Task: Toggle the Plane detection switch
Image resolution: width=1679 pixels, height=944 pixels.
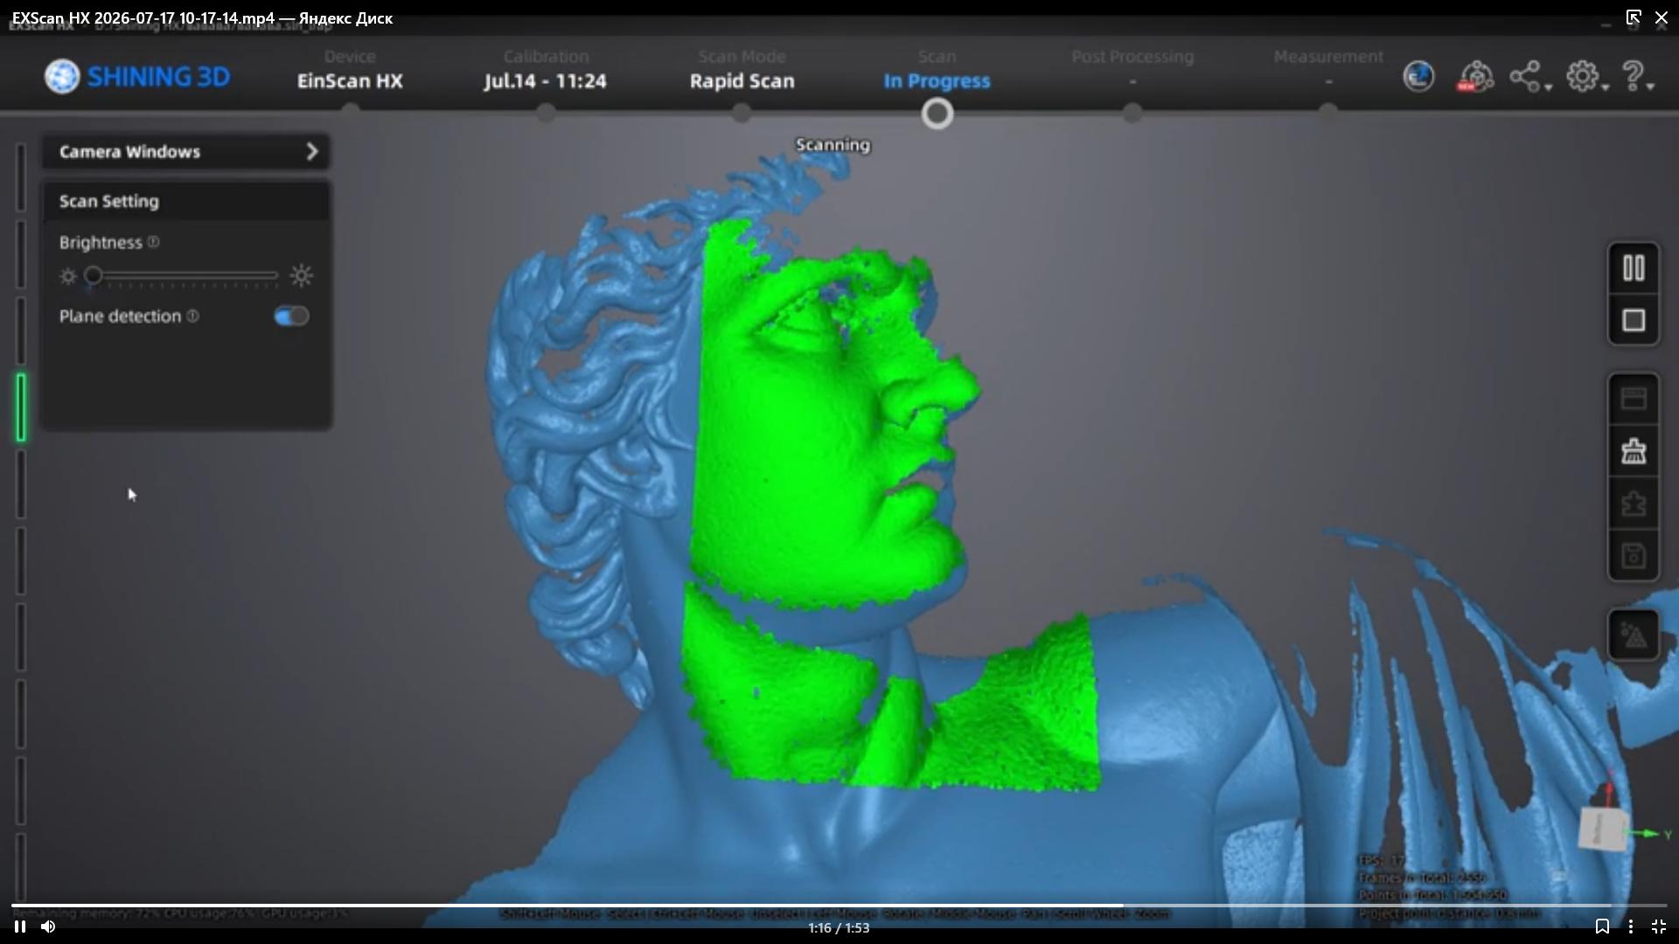Action: [x=291, y=316]
